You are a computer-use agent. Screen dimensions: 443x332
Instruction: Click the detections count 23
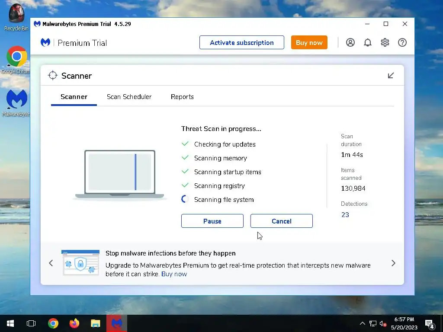(345, 214)
